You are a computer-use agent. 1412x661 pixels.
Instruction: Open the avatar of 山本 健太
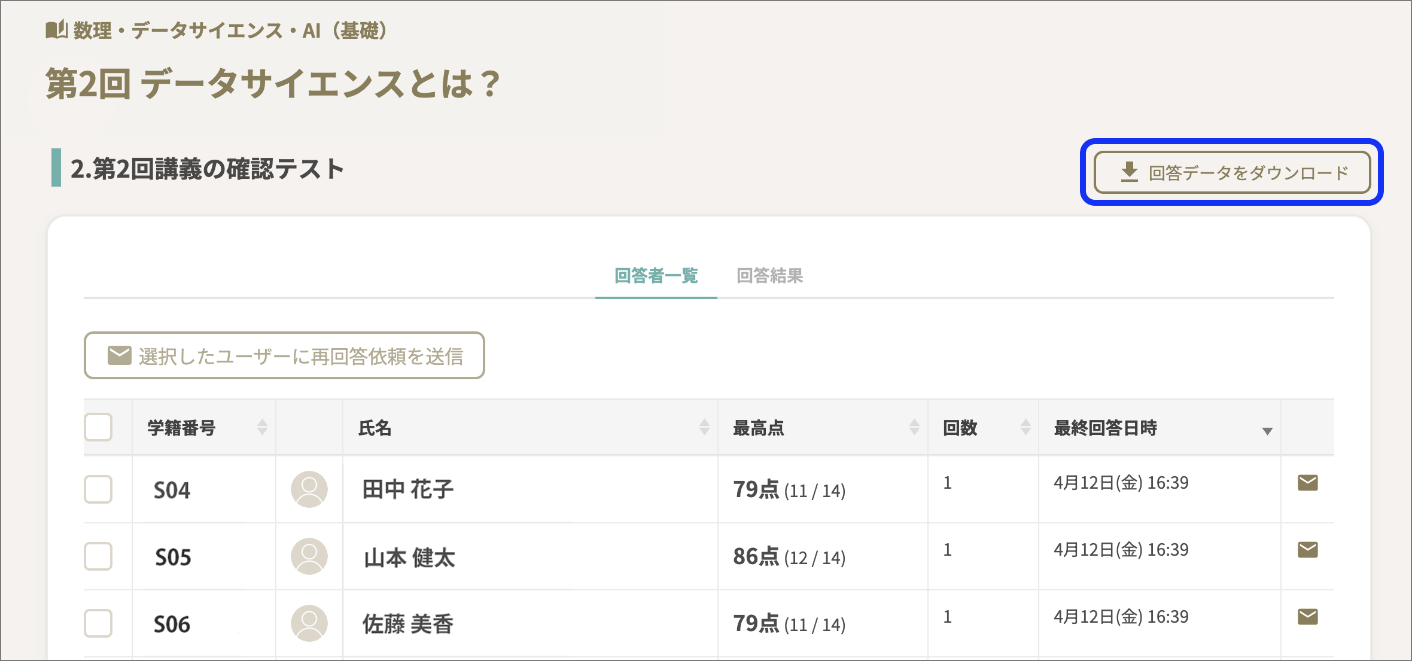309,556
